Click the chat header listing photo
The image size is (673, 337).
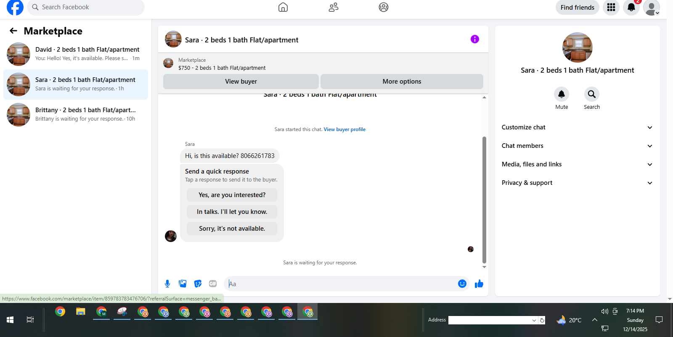click(173, 39)
